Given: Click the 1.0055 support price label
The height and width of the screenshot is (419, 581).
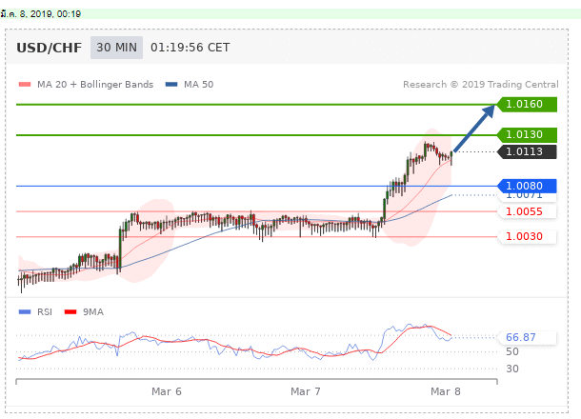Looking at the screenshot, I should (x=527, y=211).
